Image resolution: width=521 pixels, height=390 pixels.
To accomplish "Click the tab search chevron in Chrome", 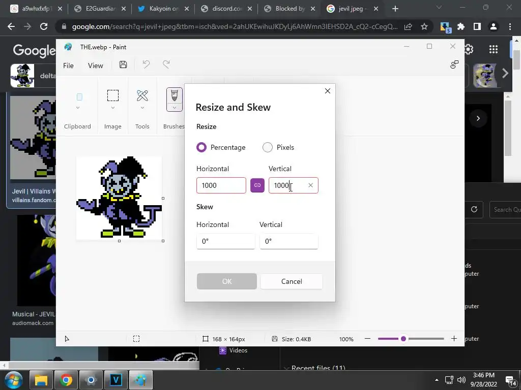I will tap(439, 7).
